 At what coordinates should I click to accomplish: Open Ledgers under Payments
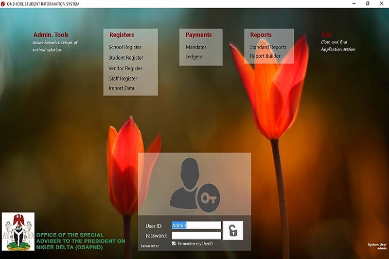(194, 56)
